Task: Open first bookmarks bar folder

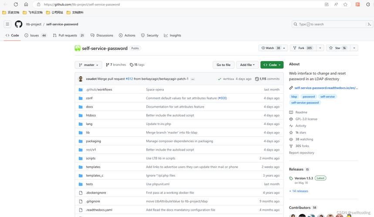Action: point(11,12)
